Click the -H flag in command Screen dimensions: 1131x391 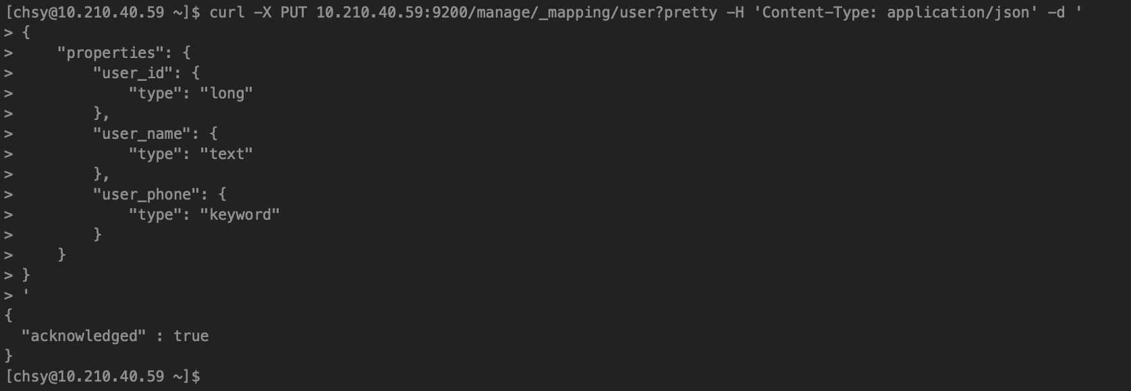point(735,12)
